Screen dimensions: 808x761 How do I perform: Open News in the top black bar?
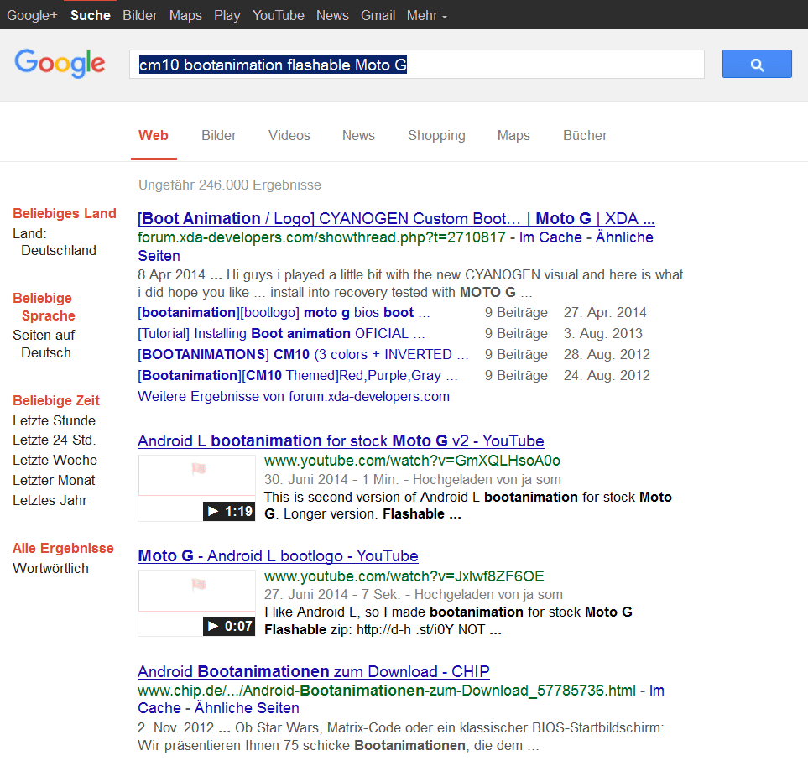coord(332,15)
